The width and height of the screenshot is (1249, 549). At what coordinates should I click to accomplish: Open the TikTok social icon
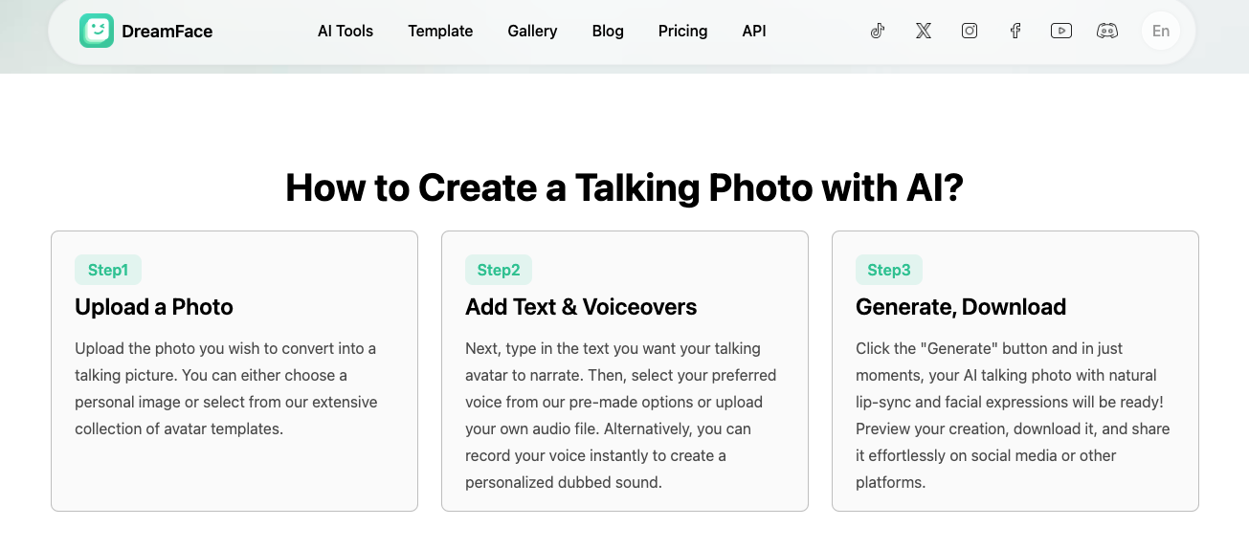coord(878,31)
